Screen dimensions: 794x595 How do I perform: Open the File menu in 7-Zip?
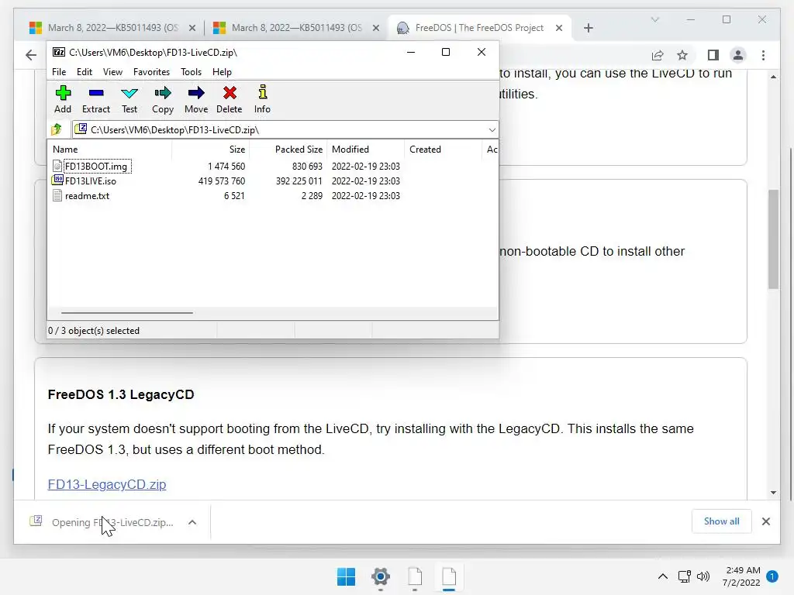click(59, 72)
